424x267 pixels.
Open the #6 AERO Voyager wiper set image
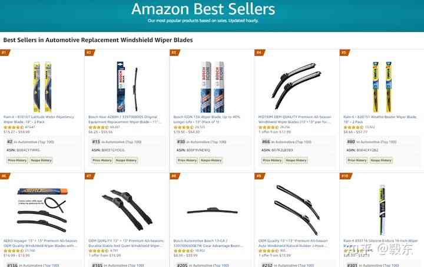point(42,210)
